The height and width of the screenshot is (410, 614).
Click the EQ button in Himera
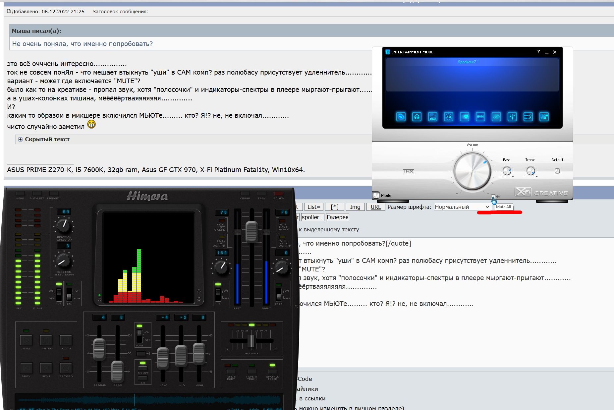143,378
